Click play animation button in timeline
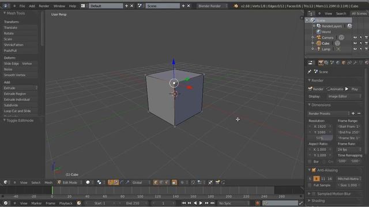The height and width of the screenshot is (207, 369). click(x=201, y=203)
